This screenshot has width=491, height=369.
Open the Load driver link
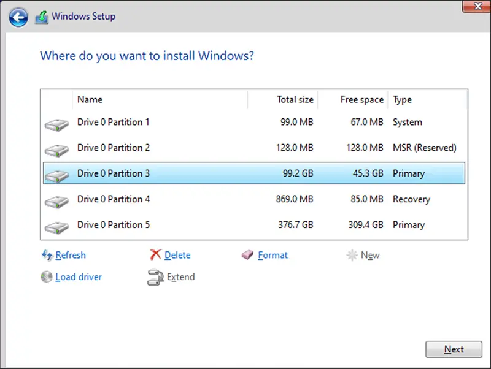pos(79,277)
